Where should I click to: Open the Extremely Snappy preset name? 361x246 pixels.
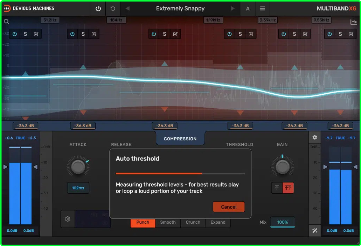coord(180,8)
